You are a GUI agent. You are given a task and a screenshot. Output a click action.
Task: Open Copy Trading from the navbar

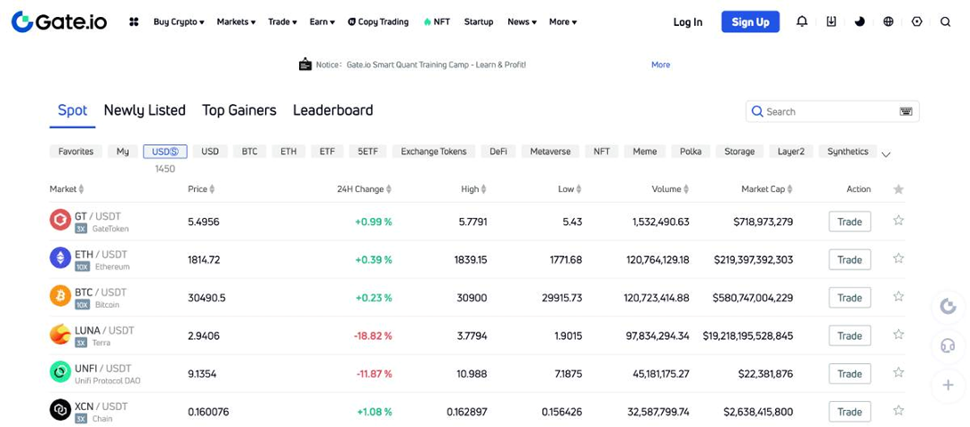378,21
